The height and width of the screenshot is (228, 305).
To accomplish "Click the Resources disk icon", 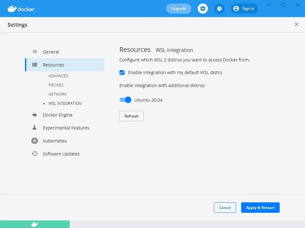I will pos(34,65).
